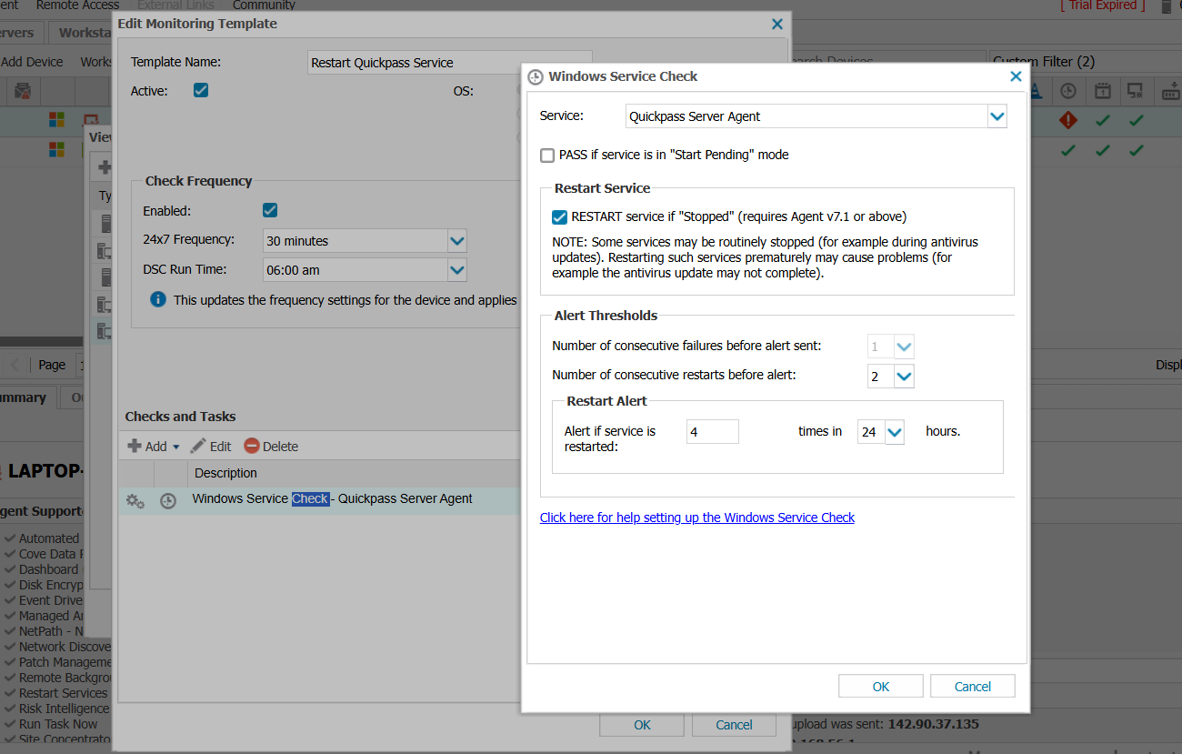Uncheck the Enabled checkbox under Check Frequency
Screen dimensions: 1182x754
pos(269,210)
